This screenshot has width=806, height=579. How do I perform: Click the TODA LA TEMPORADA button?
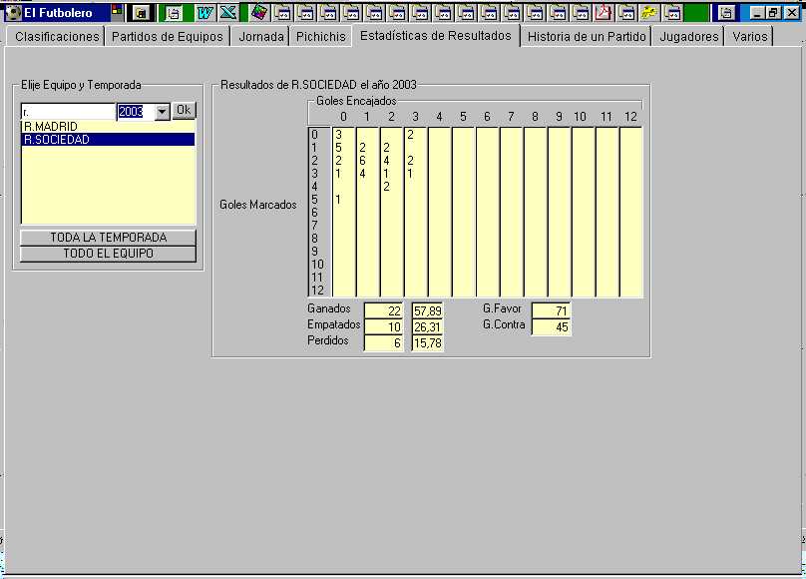click(108, 238)
